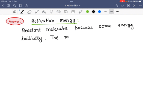Undo the last stroke

(117, 6)
